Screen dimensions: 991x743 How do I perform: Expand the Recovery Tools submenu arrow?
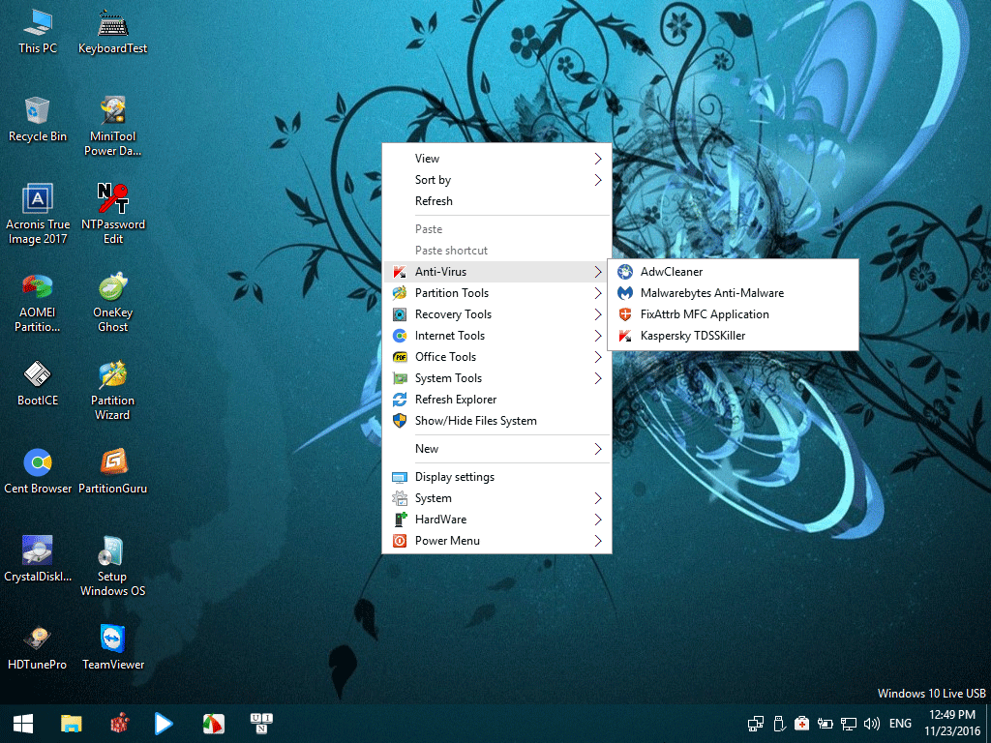click(598, 314)
